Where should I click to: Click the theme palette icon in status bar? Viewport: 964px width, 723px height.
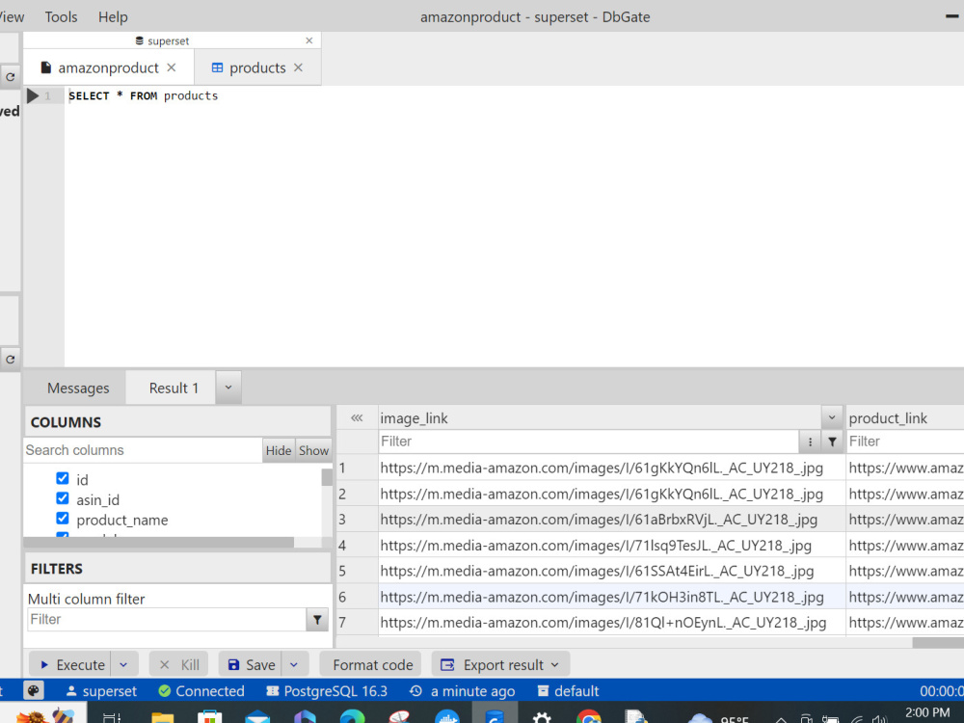click(33, 690)
